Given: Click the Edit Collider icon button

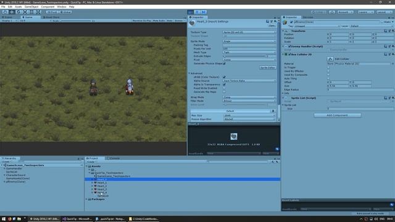Looking at the screenshot, I should click(x=330, y=59).
